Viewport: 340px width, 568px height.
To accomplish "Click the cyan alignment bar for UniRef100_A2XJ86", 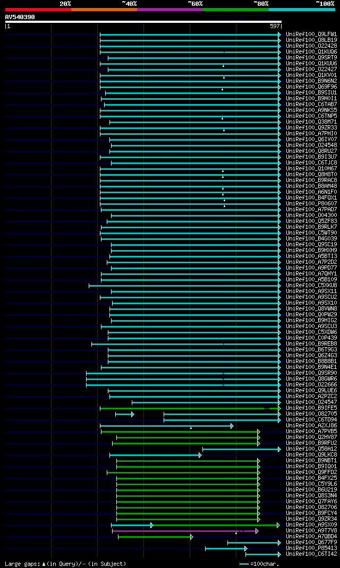I will [167, 426].
